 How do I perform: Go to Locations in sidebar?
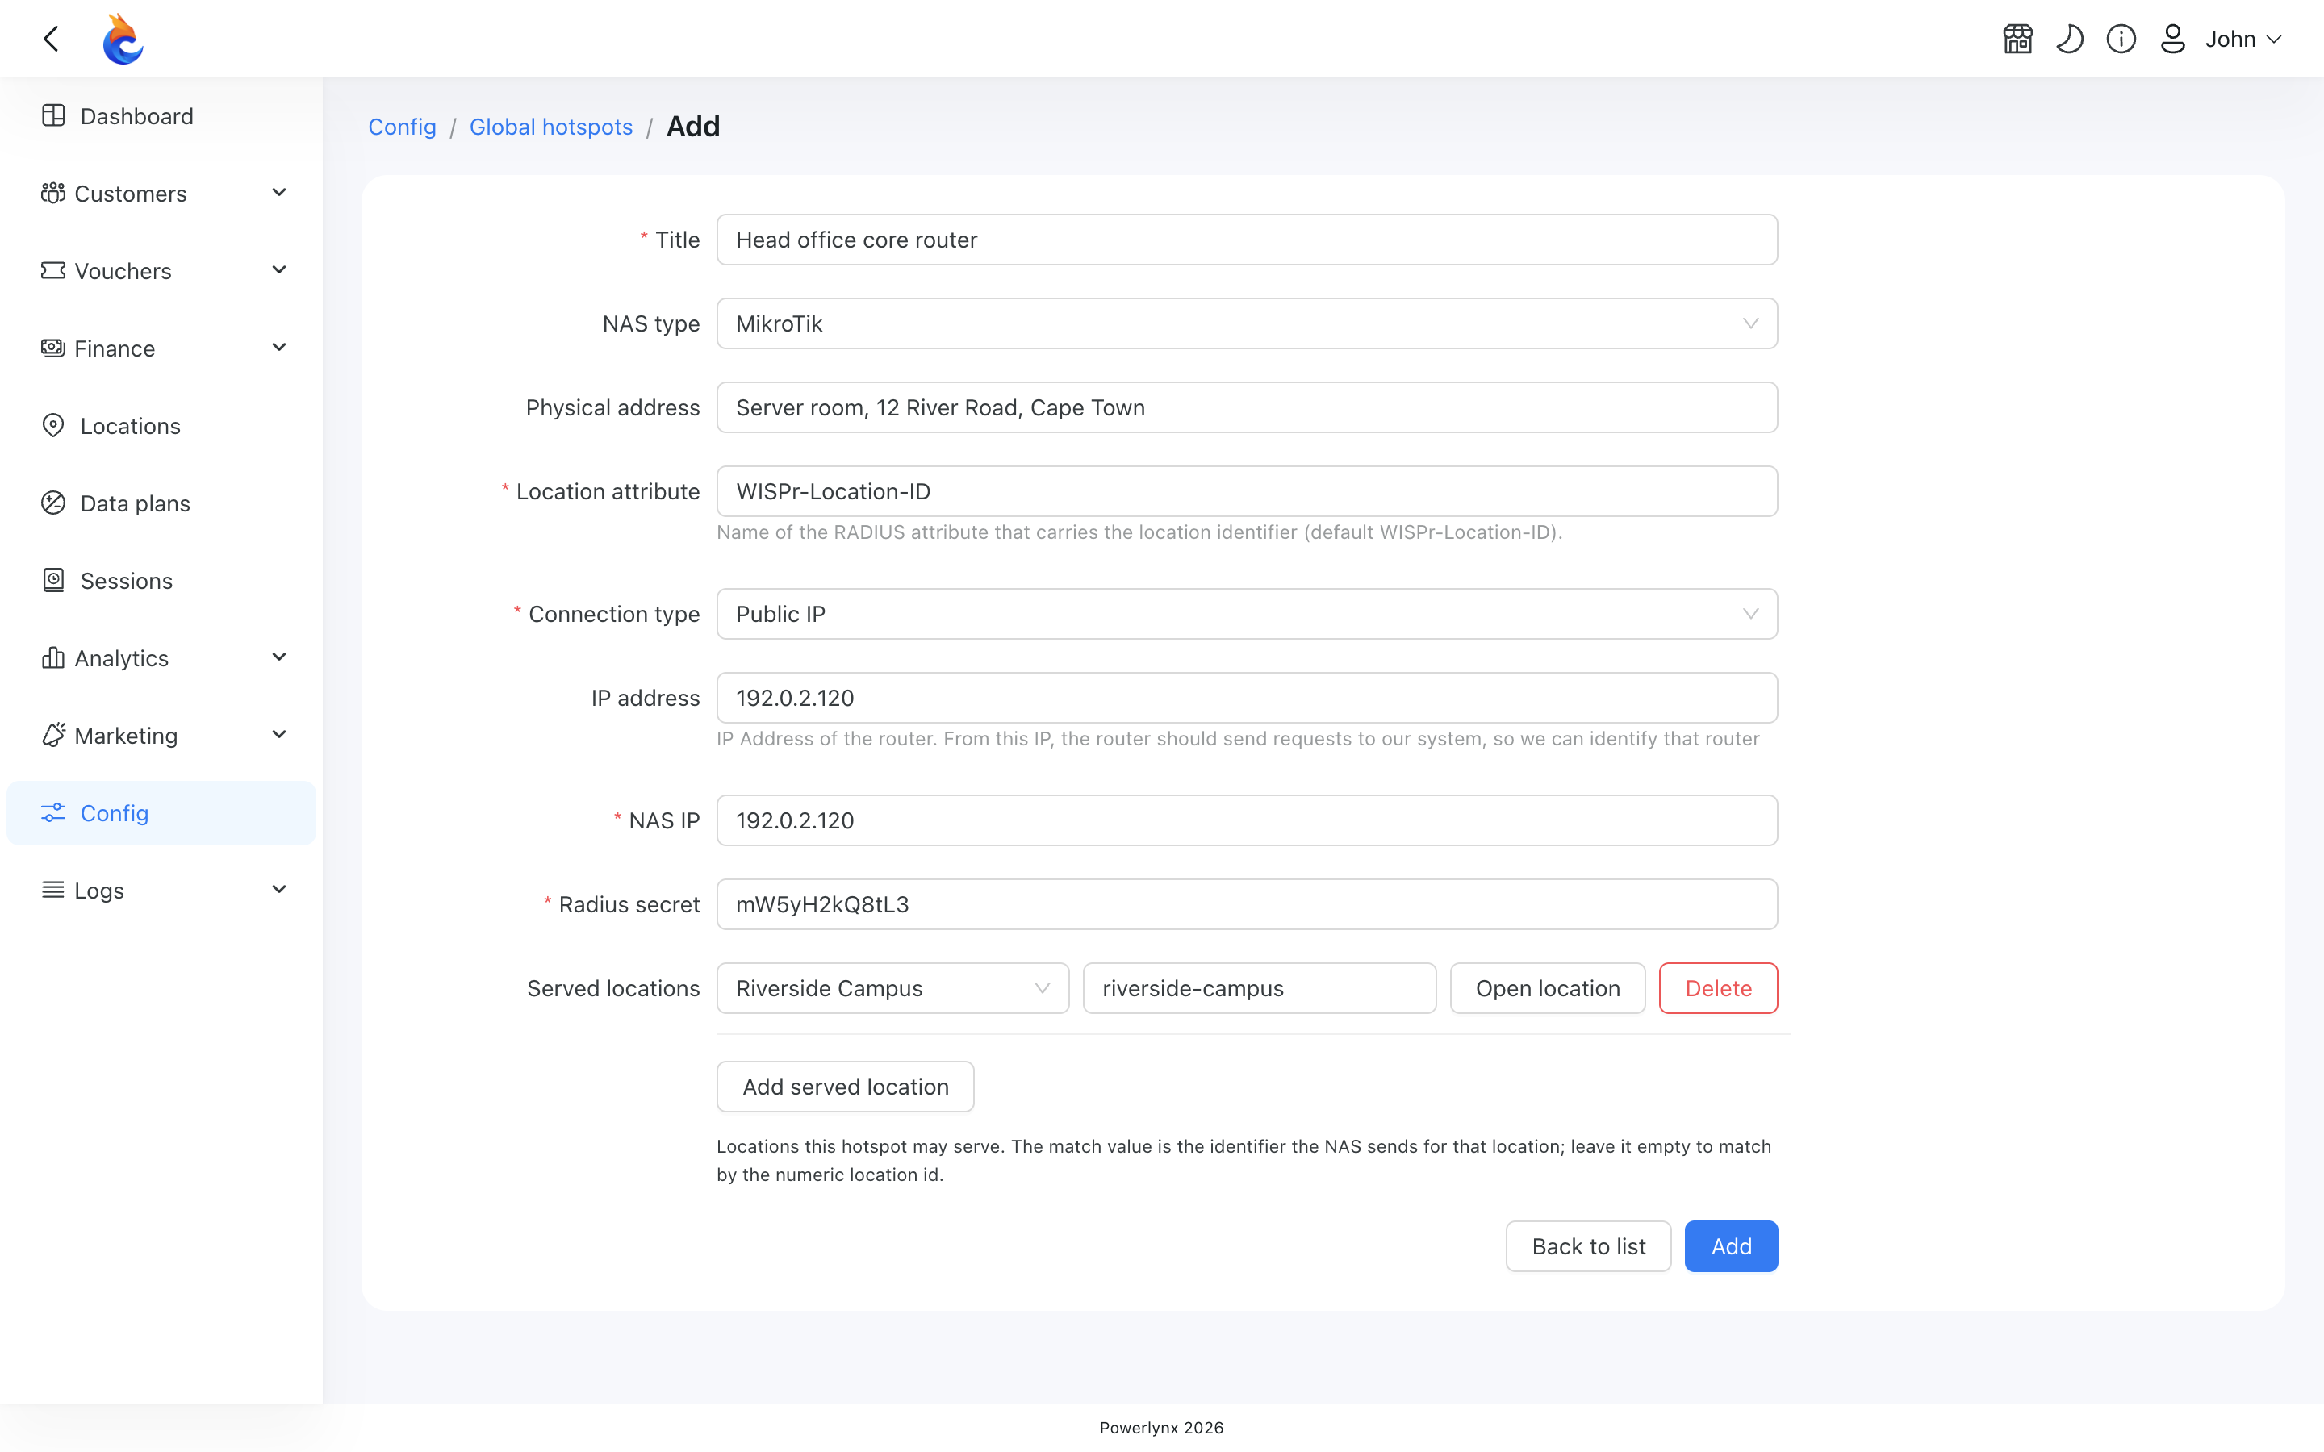161,425
